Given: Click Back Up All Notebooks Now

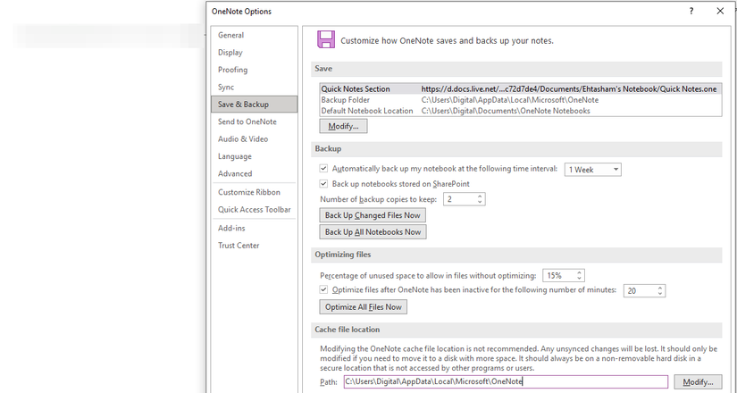Looking at the screenshot, I should (373, 232).
